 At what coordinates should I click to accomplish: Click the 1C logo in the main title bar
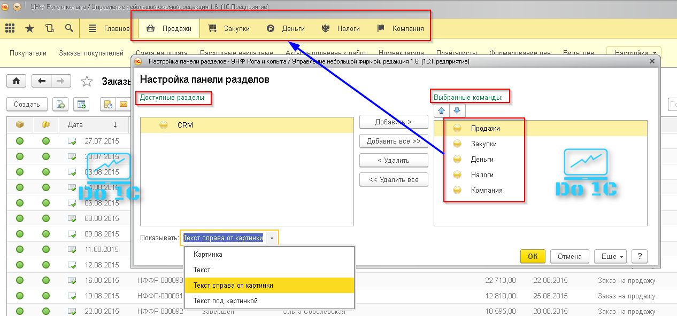click(x=6, y=7)
